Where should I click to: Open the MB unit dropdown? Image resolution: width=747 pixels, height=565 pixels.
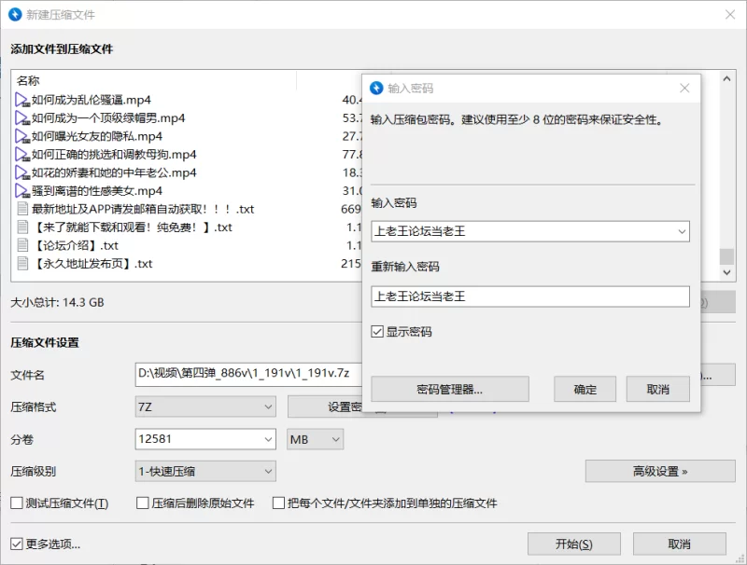click(x=315, y=439)
